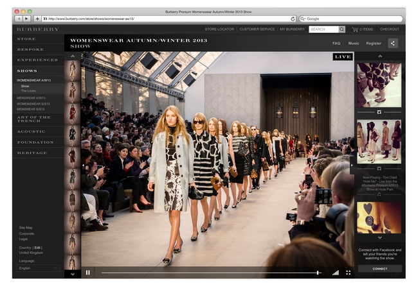This screenshot has height=288, width=418.
Task: Click the Google search box
Action: click(351, 19)
